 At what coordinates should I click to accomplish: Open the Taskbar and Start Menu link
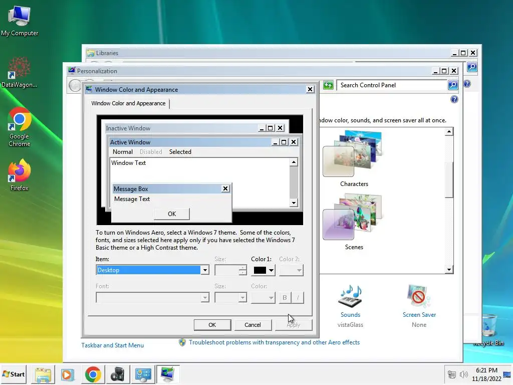coord(113,345)
